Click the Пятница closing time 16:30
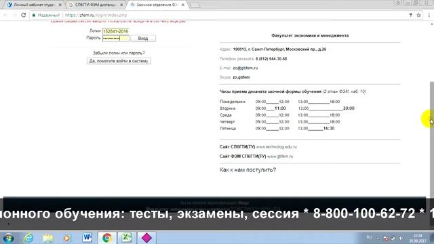The image size is (434, 244). tap(329, 128)
